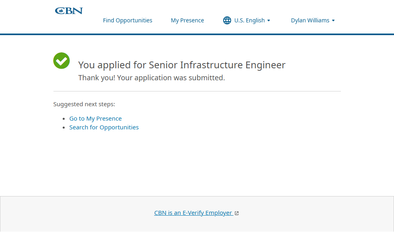Image resolution: width=394 pixels, height=232 pixels.
Task: Click the horizontal divider below the confirmation message
Action: click(197, 91)
